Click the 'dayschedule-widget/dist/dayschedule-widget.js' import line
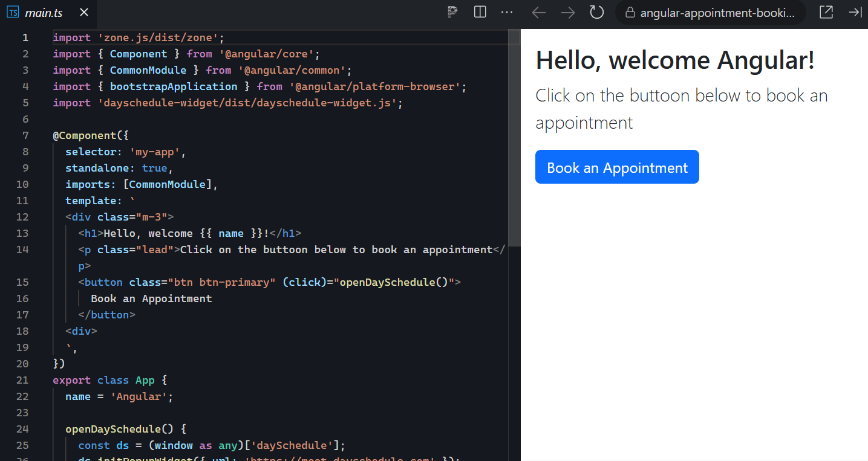868x461 pixels. 227,103
